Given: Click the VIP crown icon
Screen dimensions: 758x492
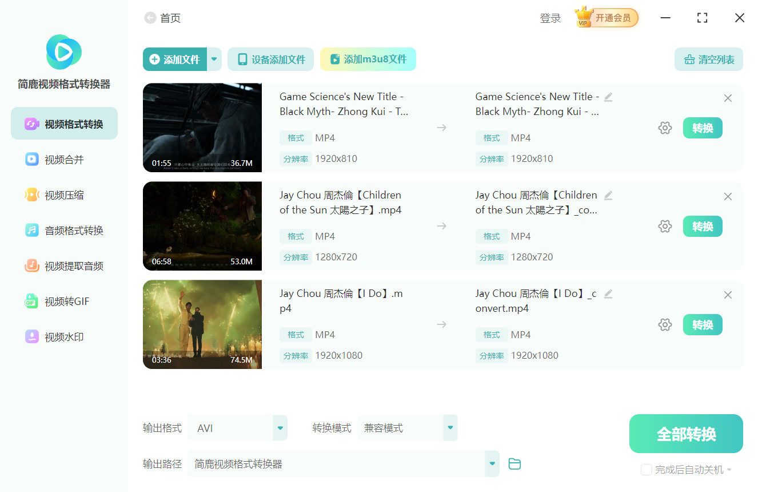Looking at the screenshot, I should pos(584,17).
